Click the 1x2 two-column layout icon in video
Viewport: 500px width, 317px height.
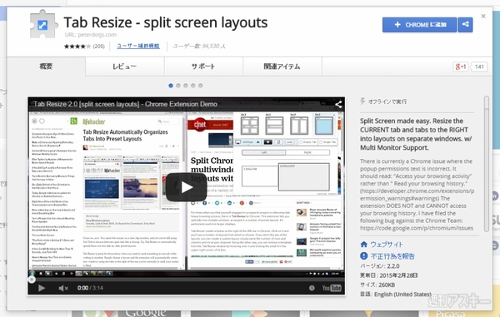(299, 126)
